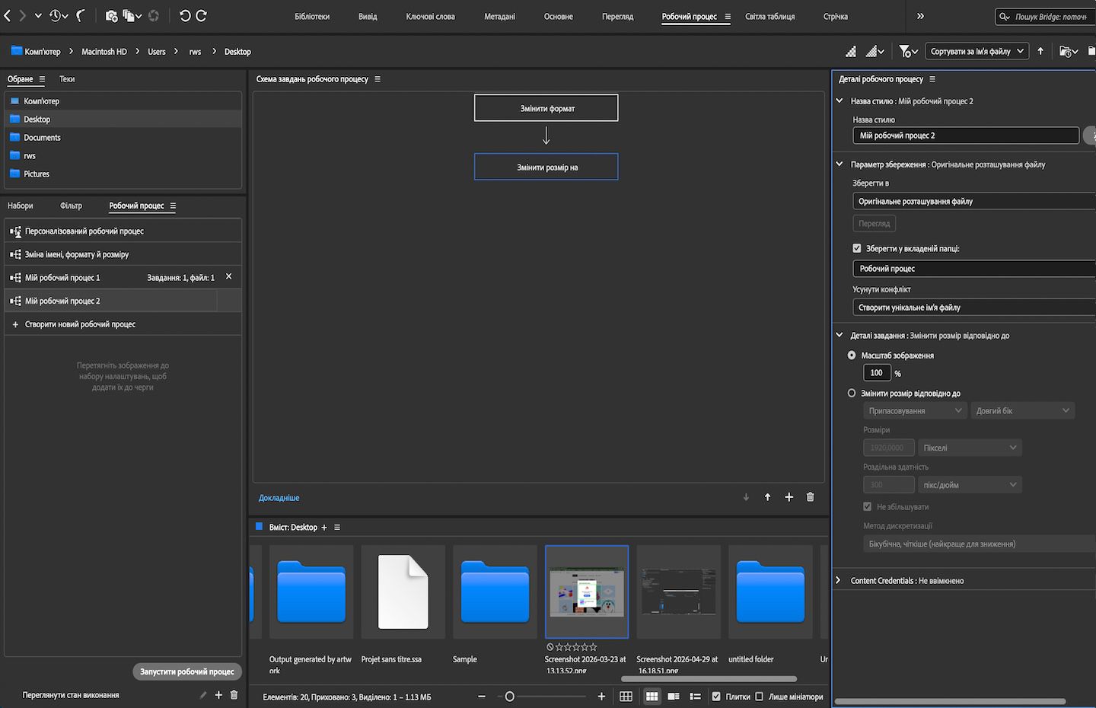
Task: Move task up in workflow schema
Action: point(767,497)
